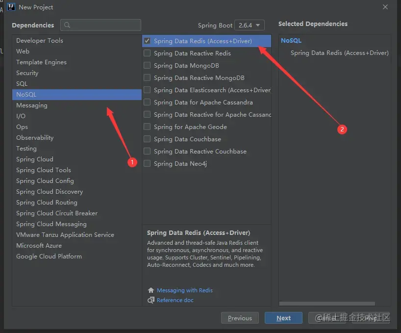Image resolution: width=401 pixels, height=333 pixels.
Task: Open the Messaging with Redis link
Action: click(185, 290)
